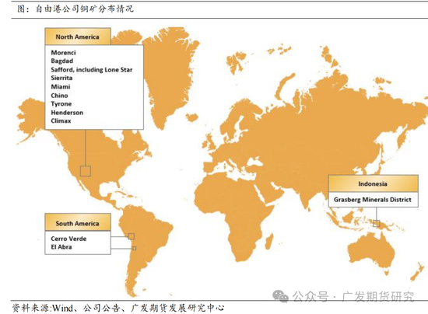The width and height of the screenshot is (428, 314).
Task: Click the Climax entry
Action: [x=61, y=120]
